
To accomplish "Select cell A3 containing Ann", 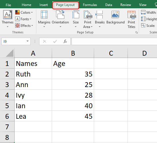I will tap(33, 85).
